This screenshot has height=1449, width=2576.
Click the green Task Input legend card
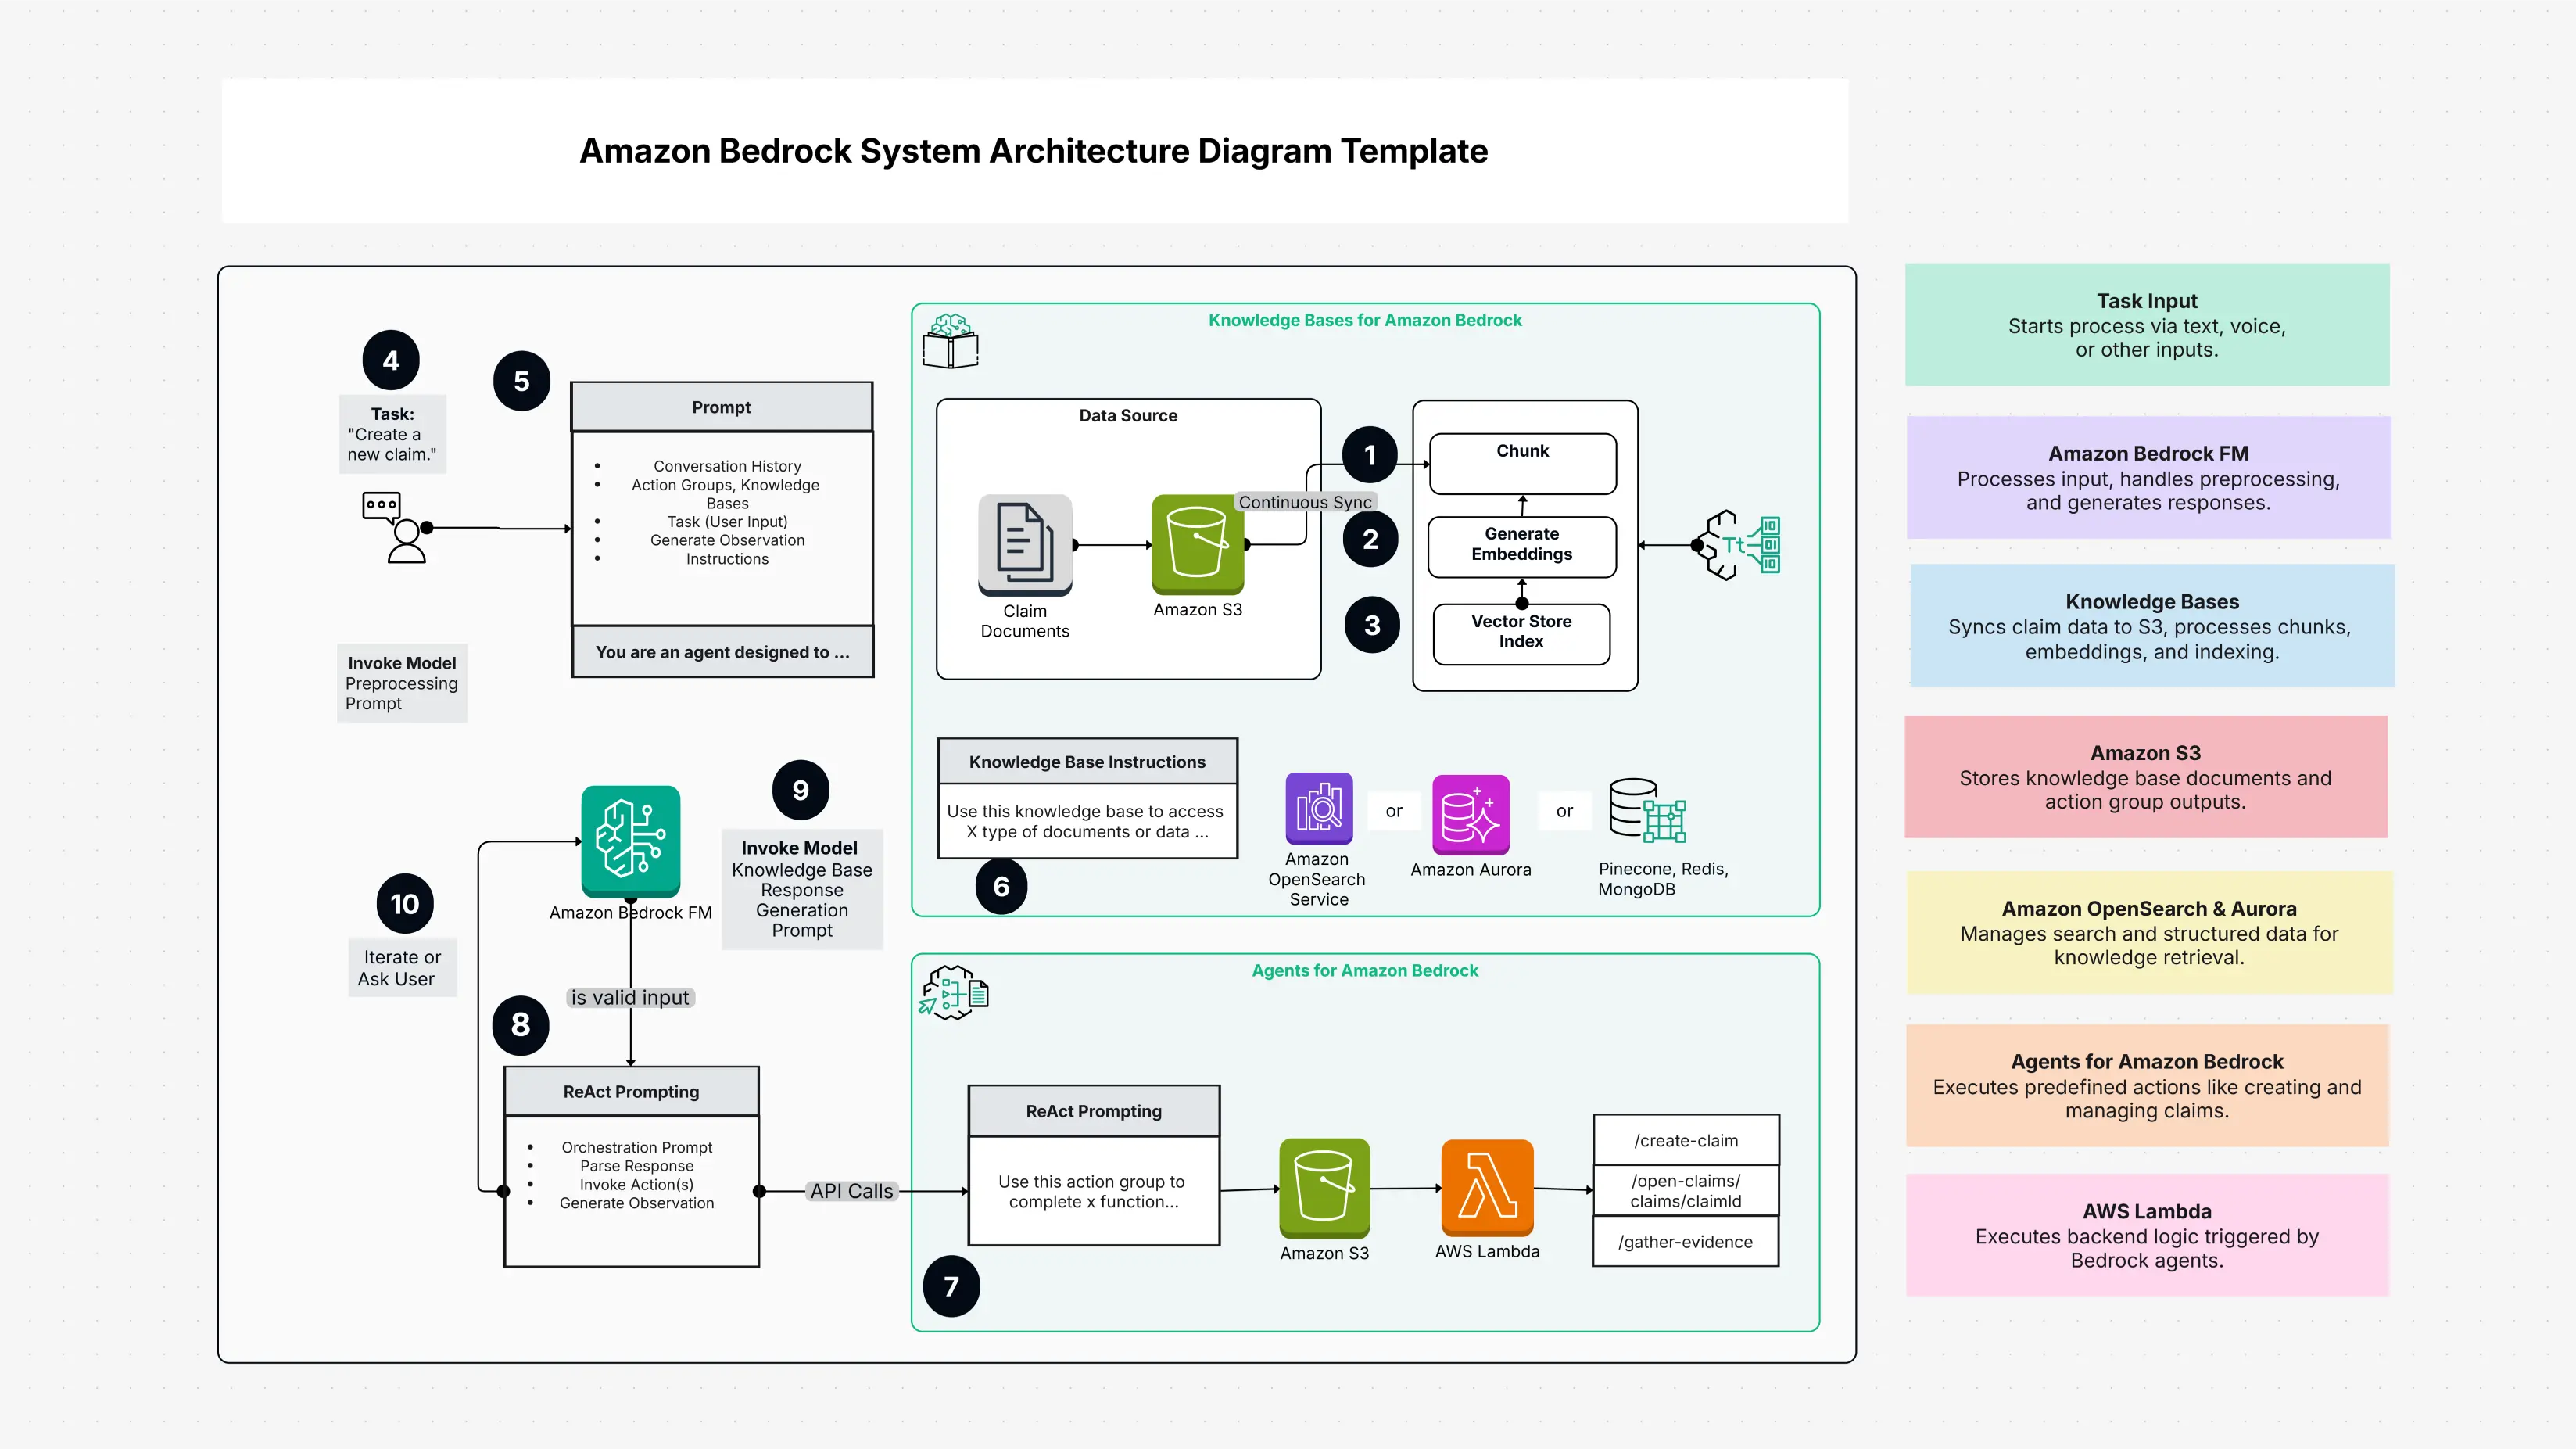[2147, 324]
